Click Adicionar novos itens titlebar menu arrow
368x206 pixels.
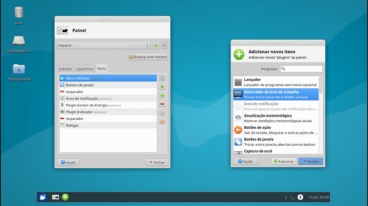(235, 43)
